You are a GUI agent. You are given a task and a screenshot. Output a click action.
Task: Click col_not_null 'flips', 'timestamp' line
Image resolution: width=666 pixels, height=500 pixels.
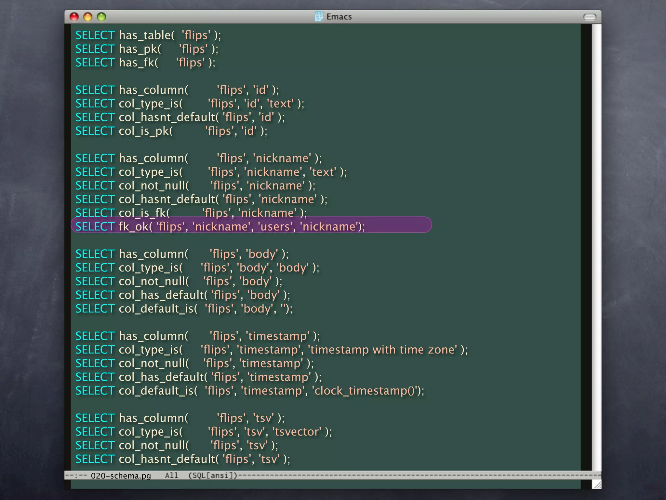point(194,363)
